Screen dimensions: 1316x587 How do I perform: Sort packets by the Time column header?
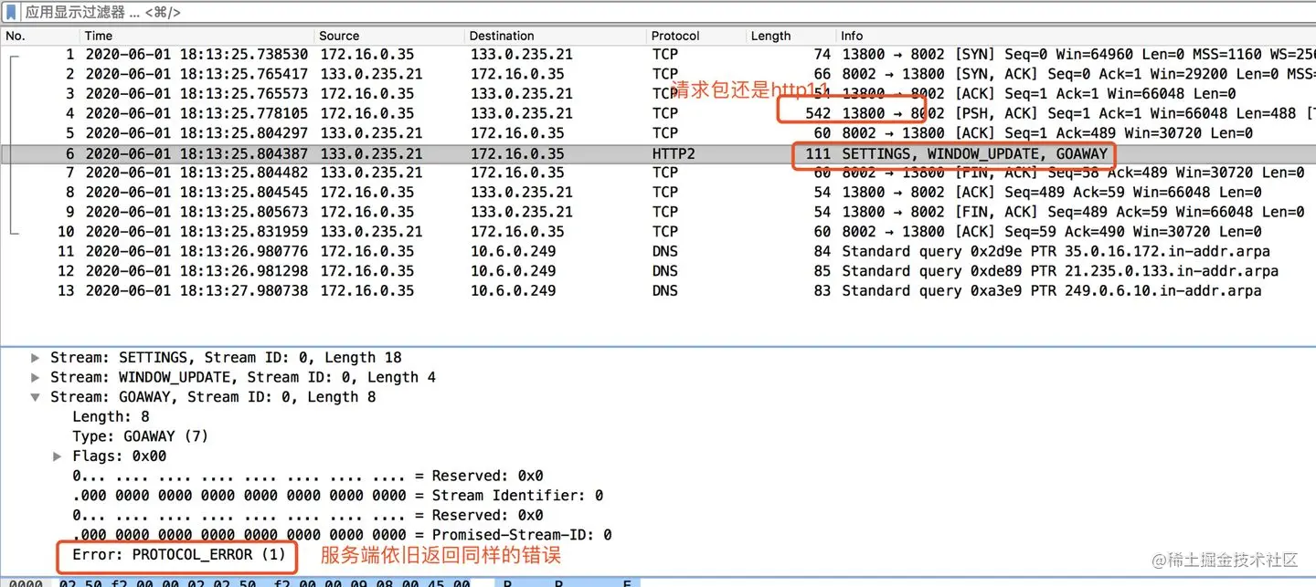(x=197, y=36)
